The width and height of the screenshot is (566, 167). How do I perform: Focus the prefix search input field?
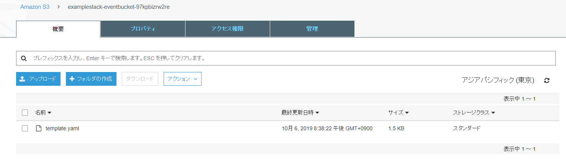286,58
